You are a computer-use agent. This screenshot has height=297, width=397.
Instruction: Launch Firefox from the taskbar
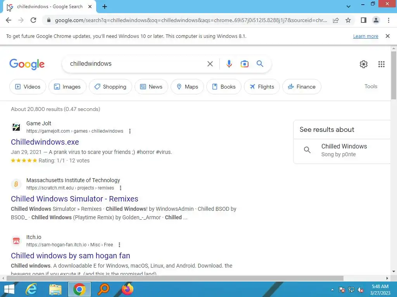coord(127,289)
